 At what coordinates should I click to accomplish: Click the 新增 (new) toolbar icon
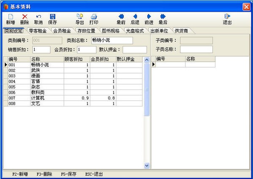click(11, 16)
